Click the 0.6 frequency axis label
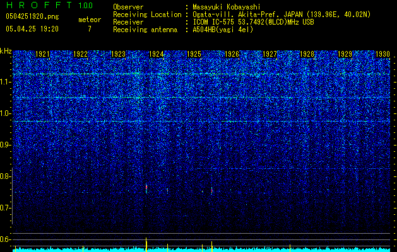This screenshot has width=397, height=252. click(x=6, y=239)
